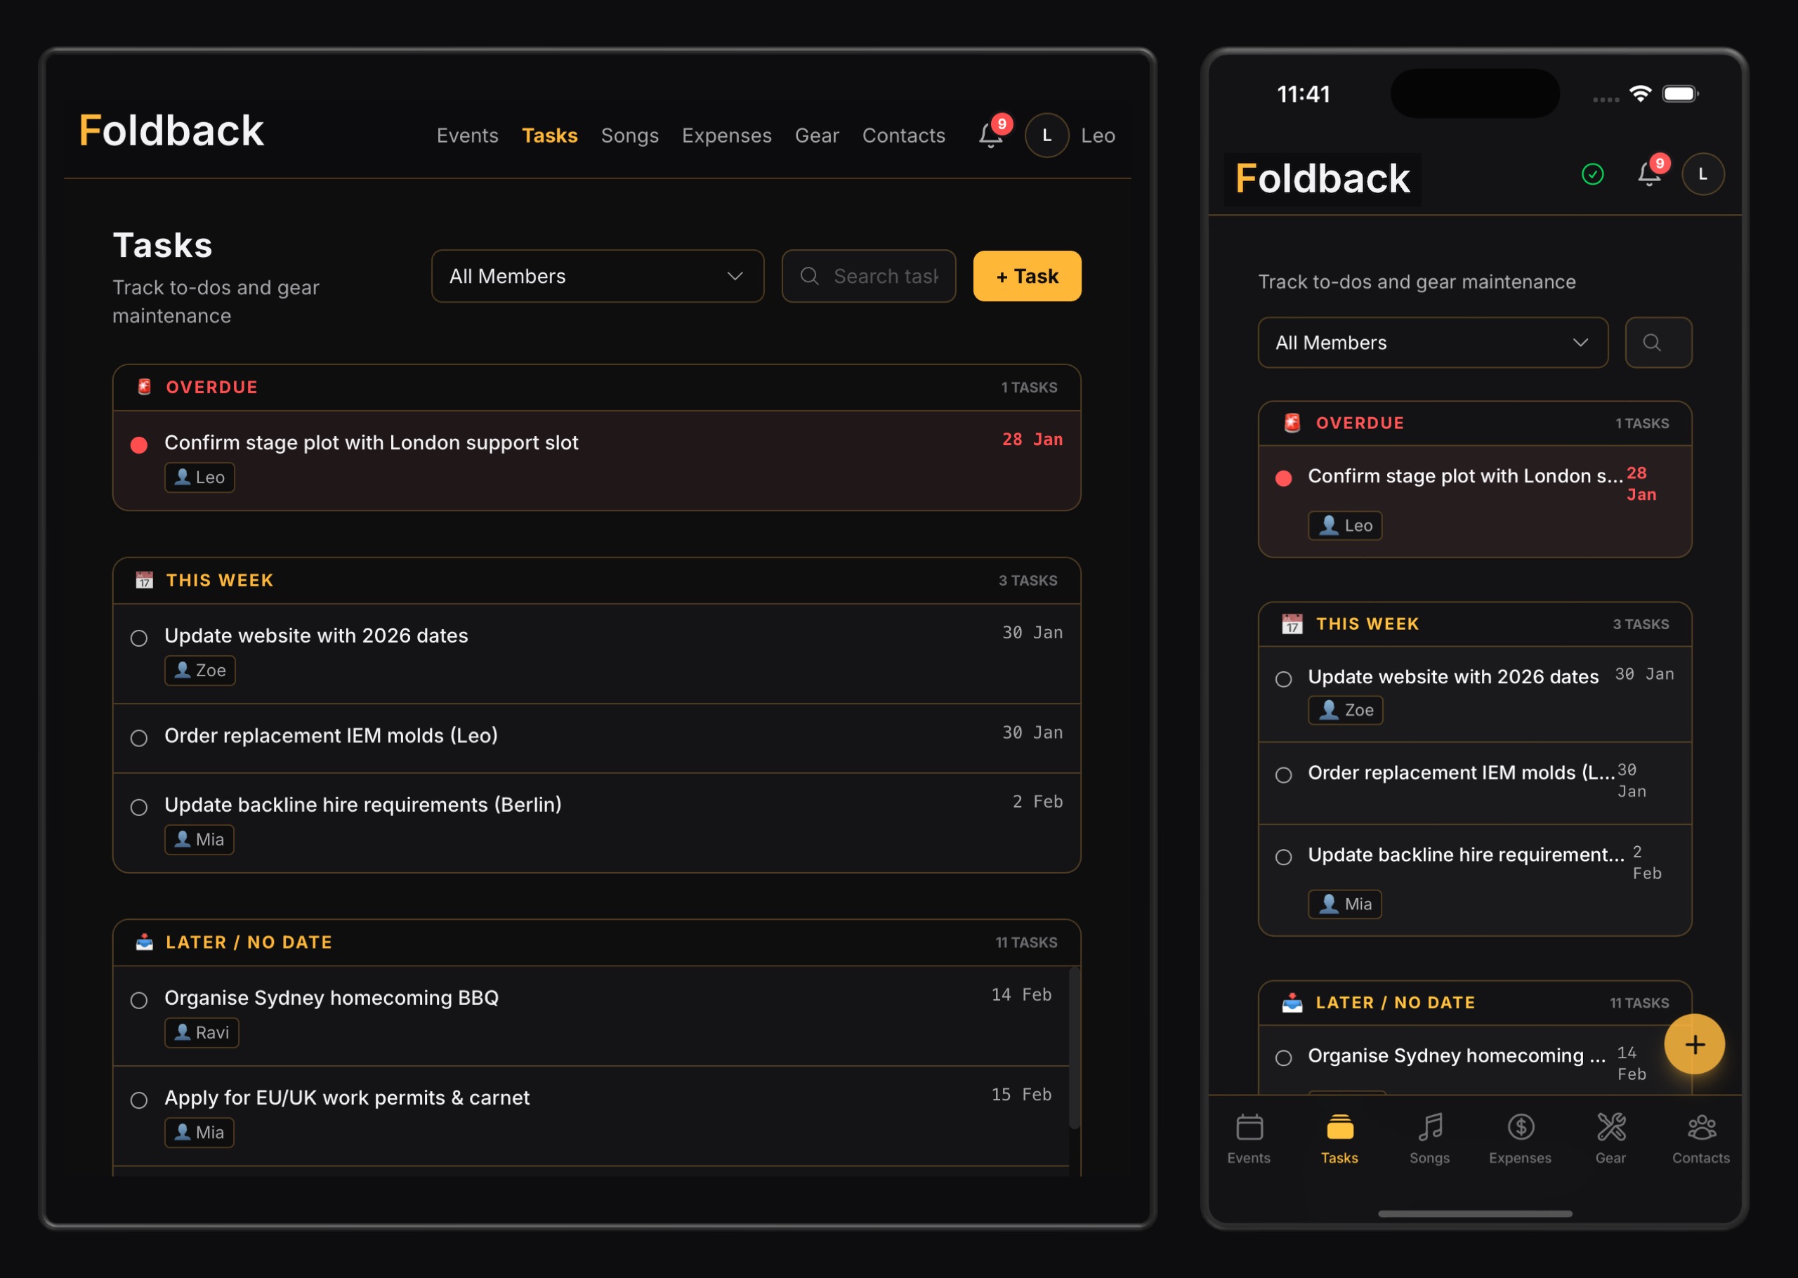Open Expenses in mobile bottom bar
The image size is (1798, 1278).
pyautogui.click(x=1519, y=1138)
